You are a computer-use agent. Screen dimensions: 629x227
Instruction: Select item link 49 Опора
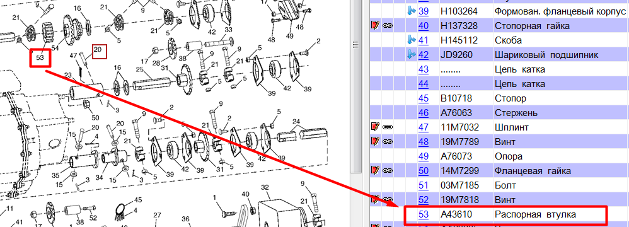pyautogui.click(x=424, y=156)
